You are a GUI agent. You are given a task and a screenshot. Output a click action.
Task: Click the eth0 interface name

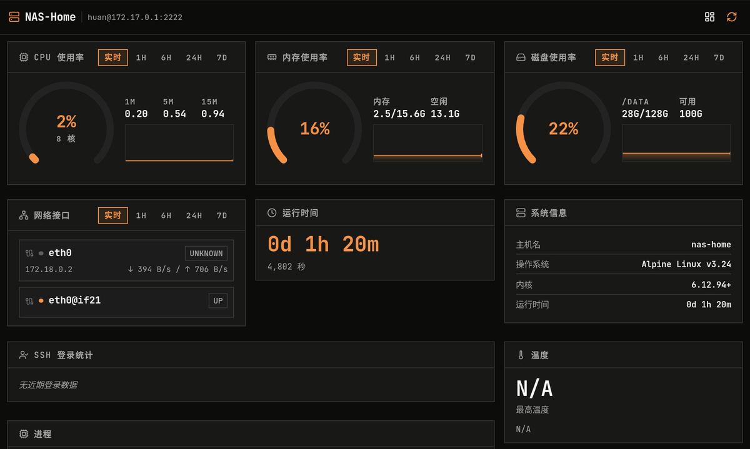[x=60, y=253]
